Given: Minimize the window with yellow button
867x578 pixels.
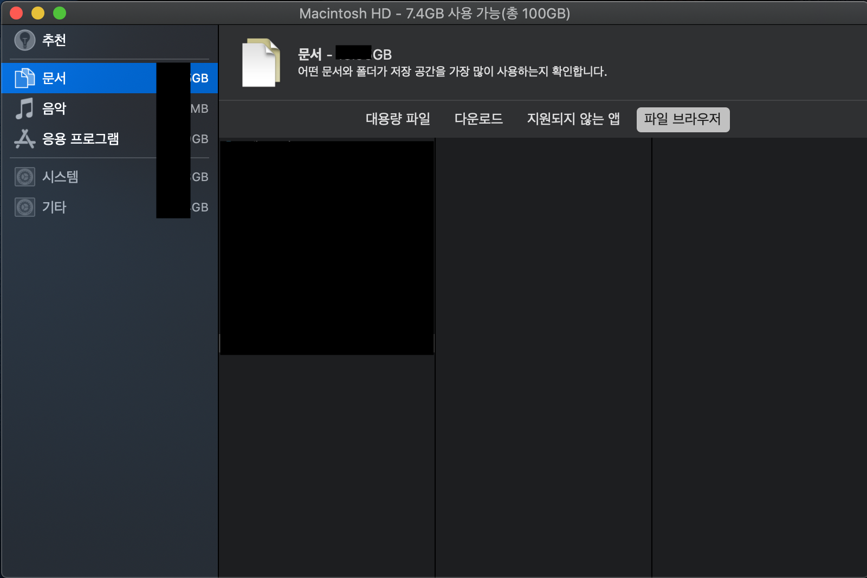Looking at the screenshot, I should click(38, 13).
